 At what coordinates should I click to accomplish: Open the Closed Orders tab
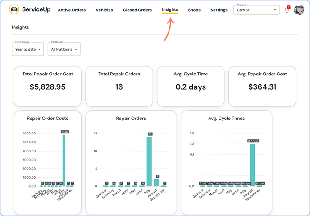tap(137, 10)
